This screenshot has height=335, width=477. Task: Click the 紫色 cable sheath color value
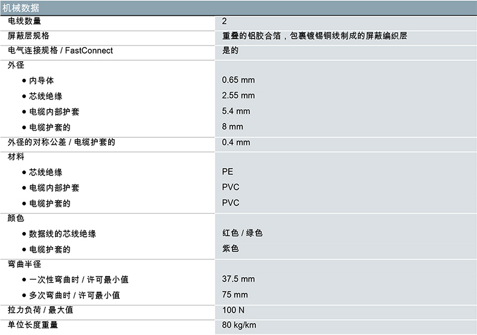(x=230, y=249)
